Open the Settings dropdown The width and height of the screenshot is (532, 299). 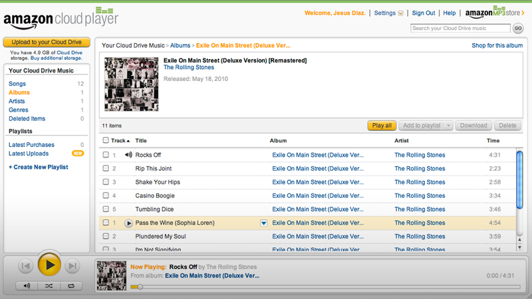388,13
